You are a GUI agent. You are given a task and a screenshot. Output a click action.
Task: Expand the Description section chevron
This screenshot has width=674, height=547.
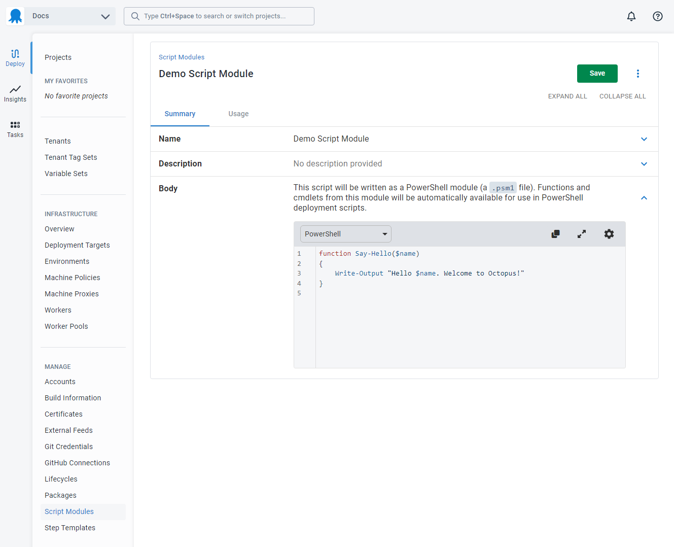point(644,164)
